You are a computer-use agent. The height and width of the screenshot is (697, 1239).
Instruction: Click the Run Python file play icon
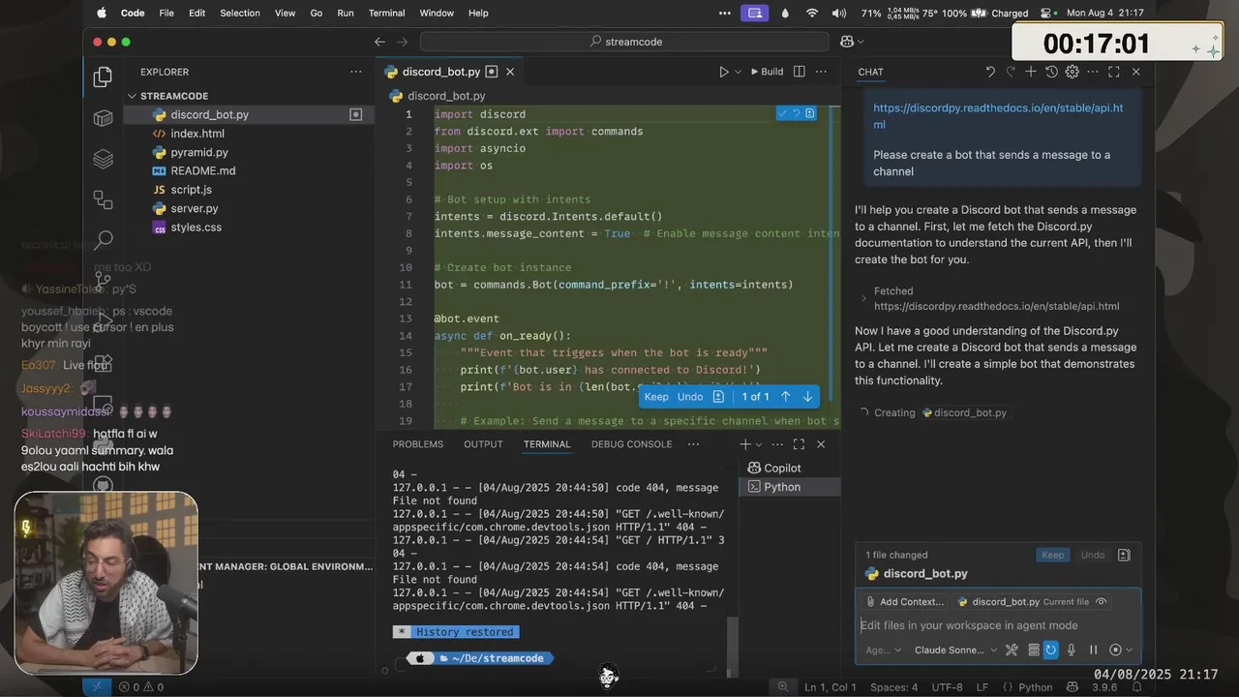(x=723, y=72)
